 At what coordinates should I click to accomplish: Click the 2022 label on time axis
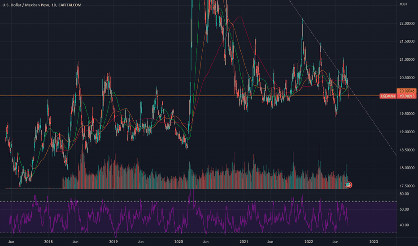pos(309,242)
